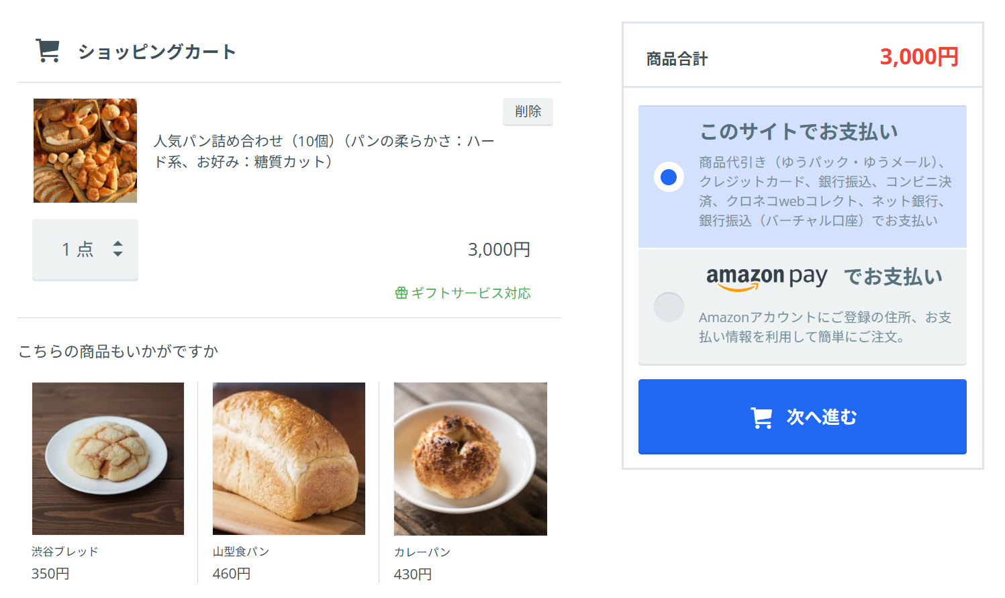Click the cart icon inside the 次へ進む button
The height and width of the screenshot is (598, 1005).
point(761,417)
